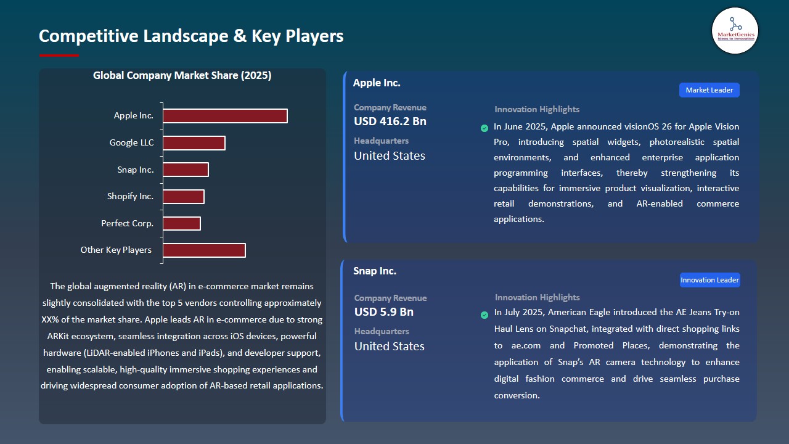
Task: Click 'Headquarters' label in Snap card
Action: [x=382, y=331]
